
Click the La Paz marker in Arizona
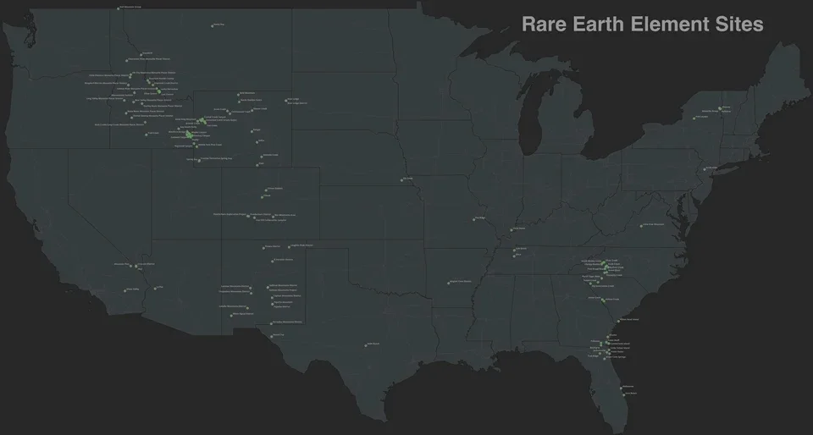coord(155,289)
